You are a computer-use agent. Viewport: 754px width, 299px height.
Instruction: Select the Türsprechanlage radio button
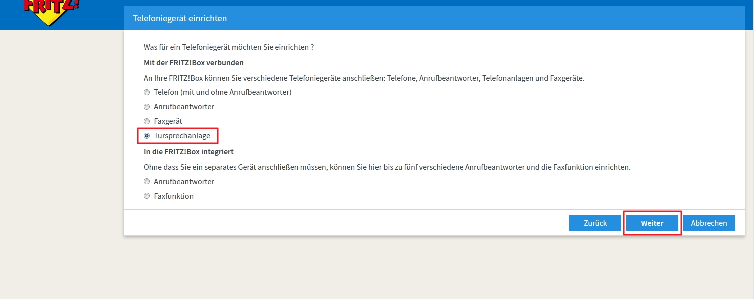click(x=147, y=136)
